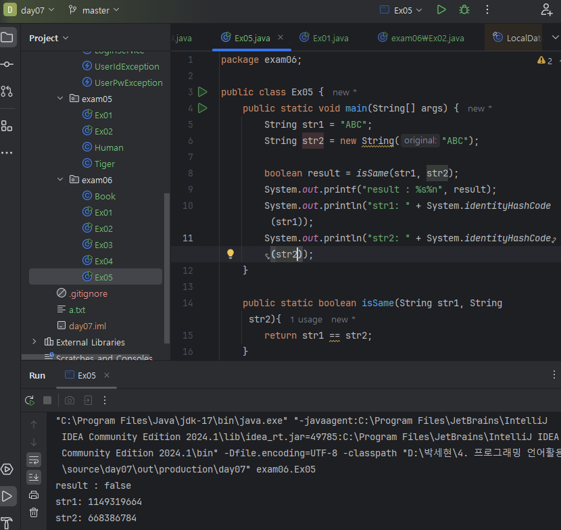Click the print icon in Run console

tap(34, 495)
